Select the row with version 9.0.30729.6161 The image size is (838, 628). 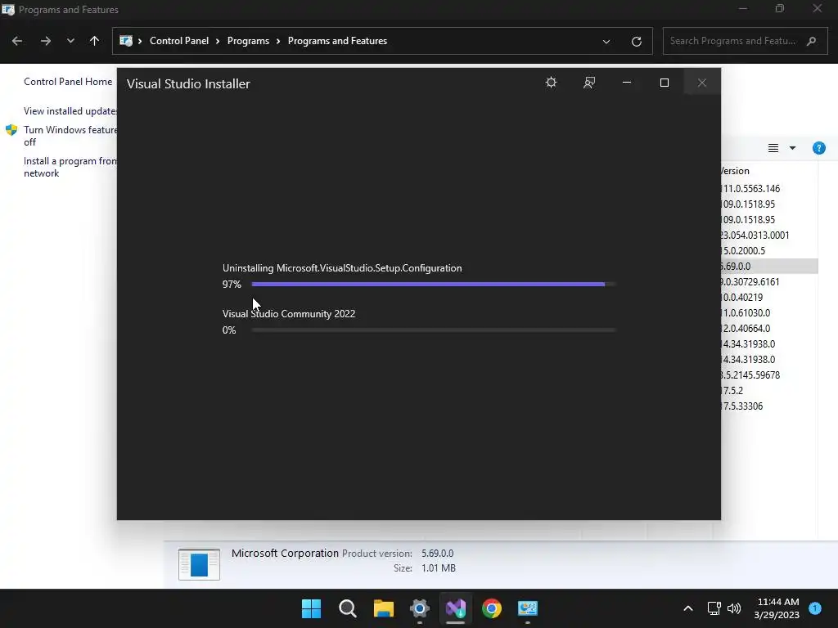click(x=769, y=281)
